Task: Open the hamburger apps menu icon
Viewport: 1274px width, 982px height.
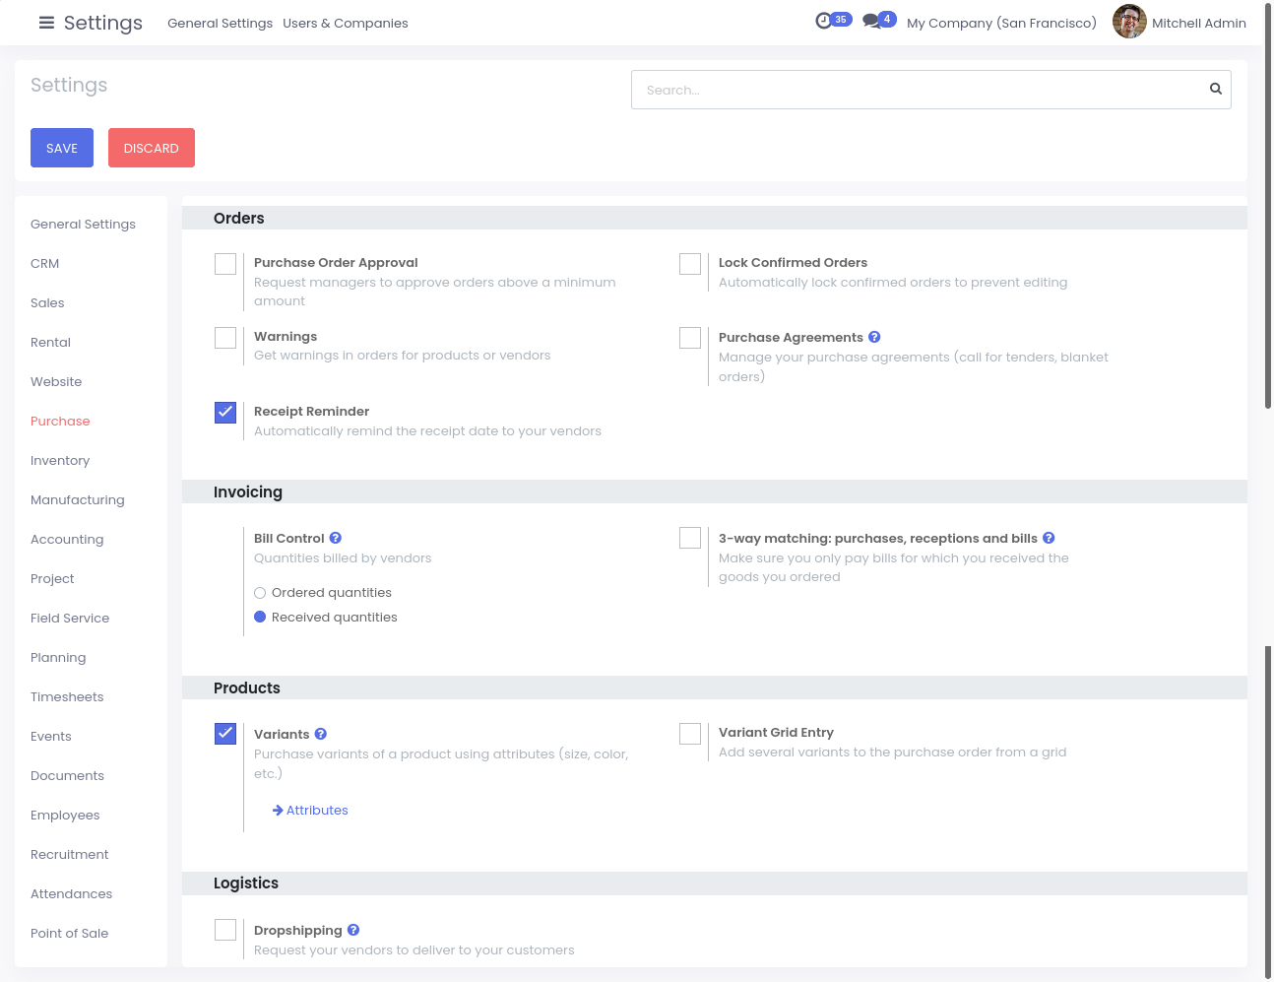Action: [x=46, y=23]
